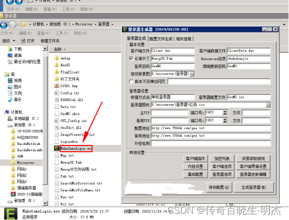This screenshot has height=220, width=289.
Task: Click the back navigation arrow icon
Action: [x=4, y=25]
